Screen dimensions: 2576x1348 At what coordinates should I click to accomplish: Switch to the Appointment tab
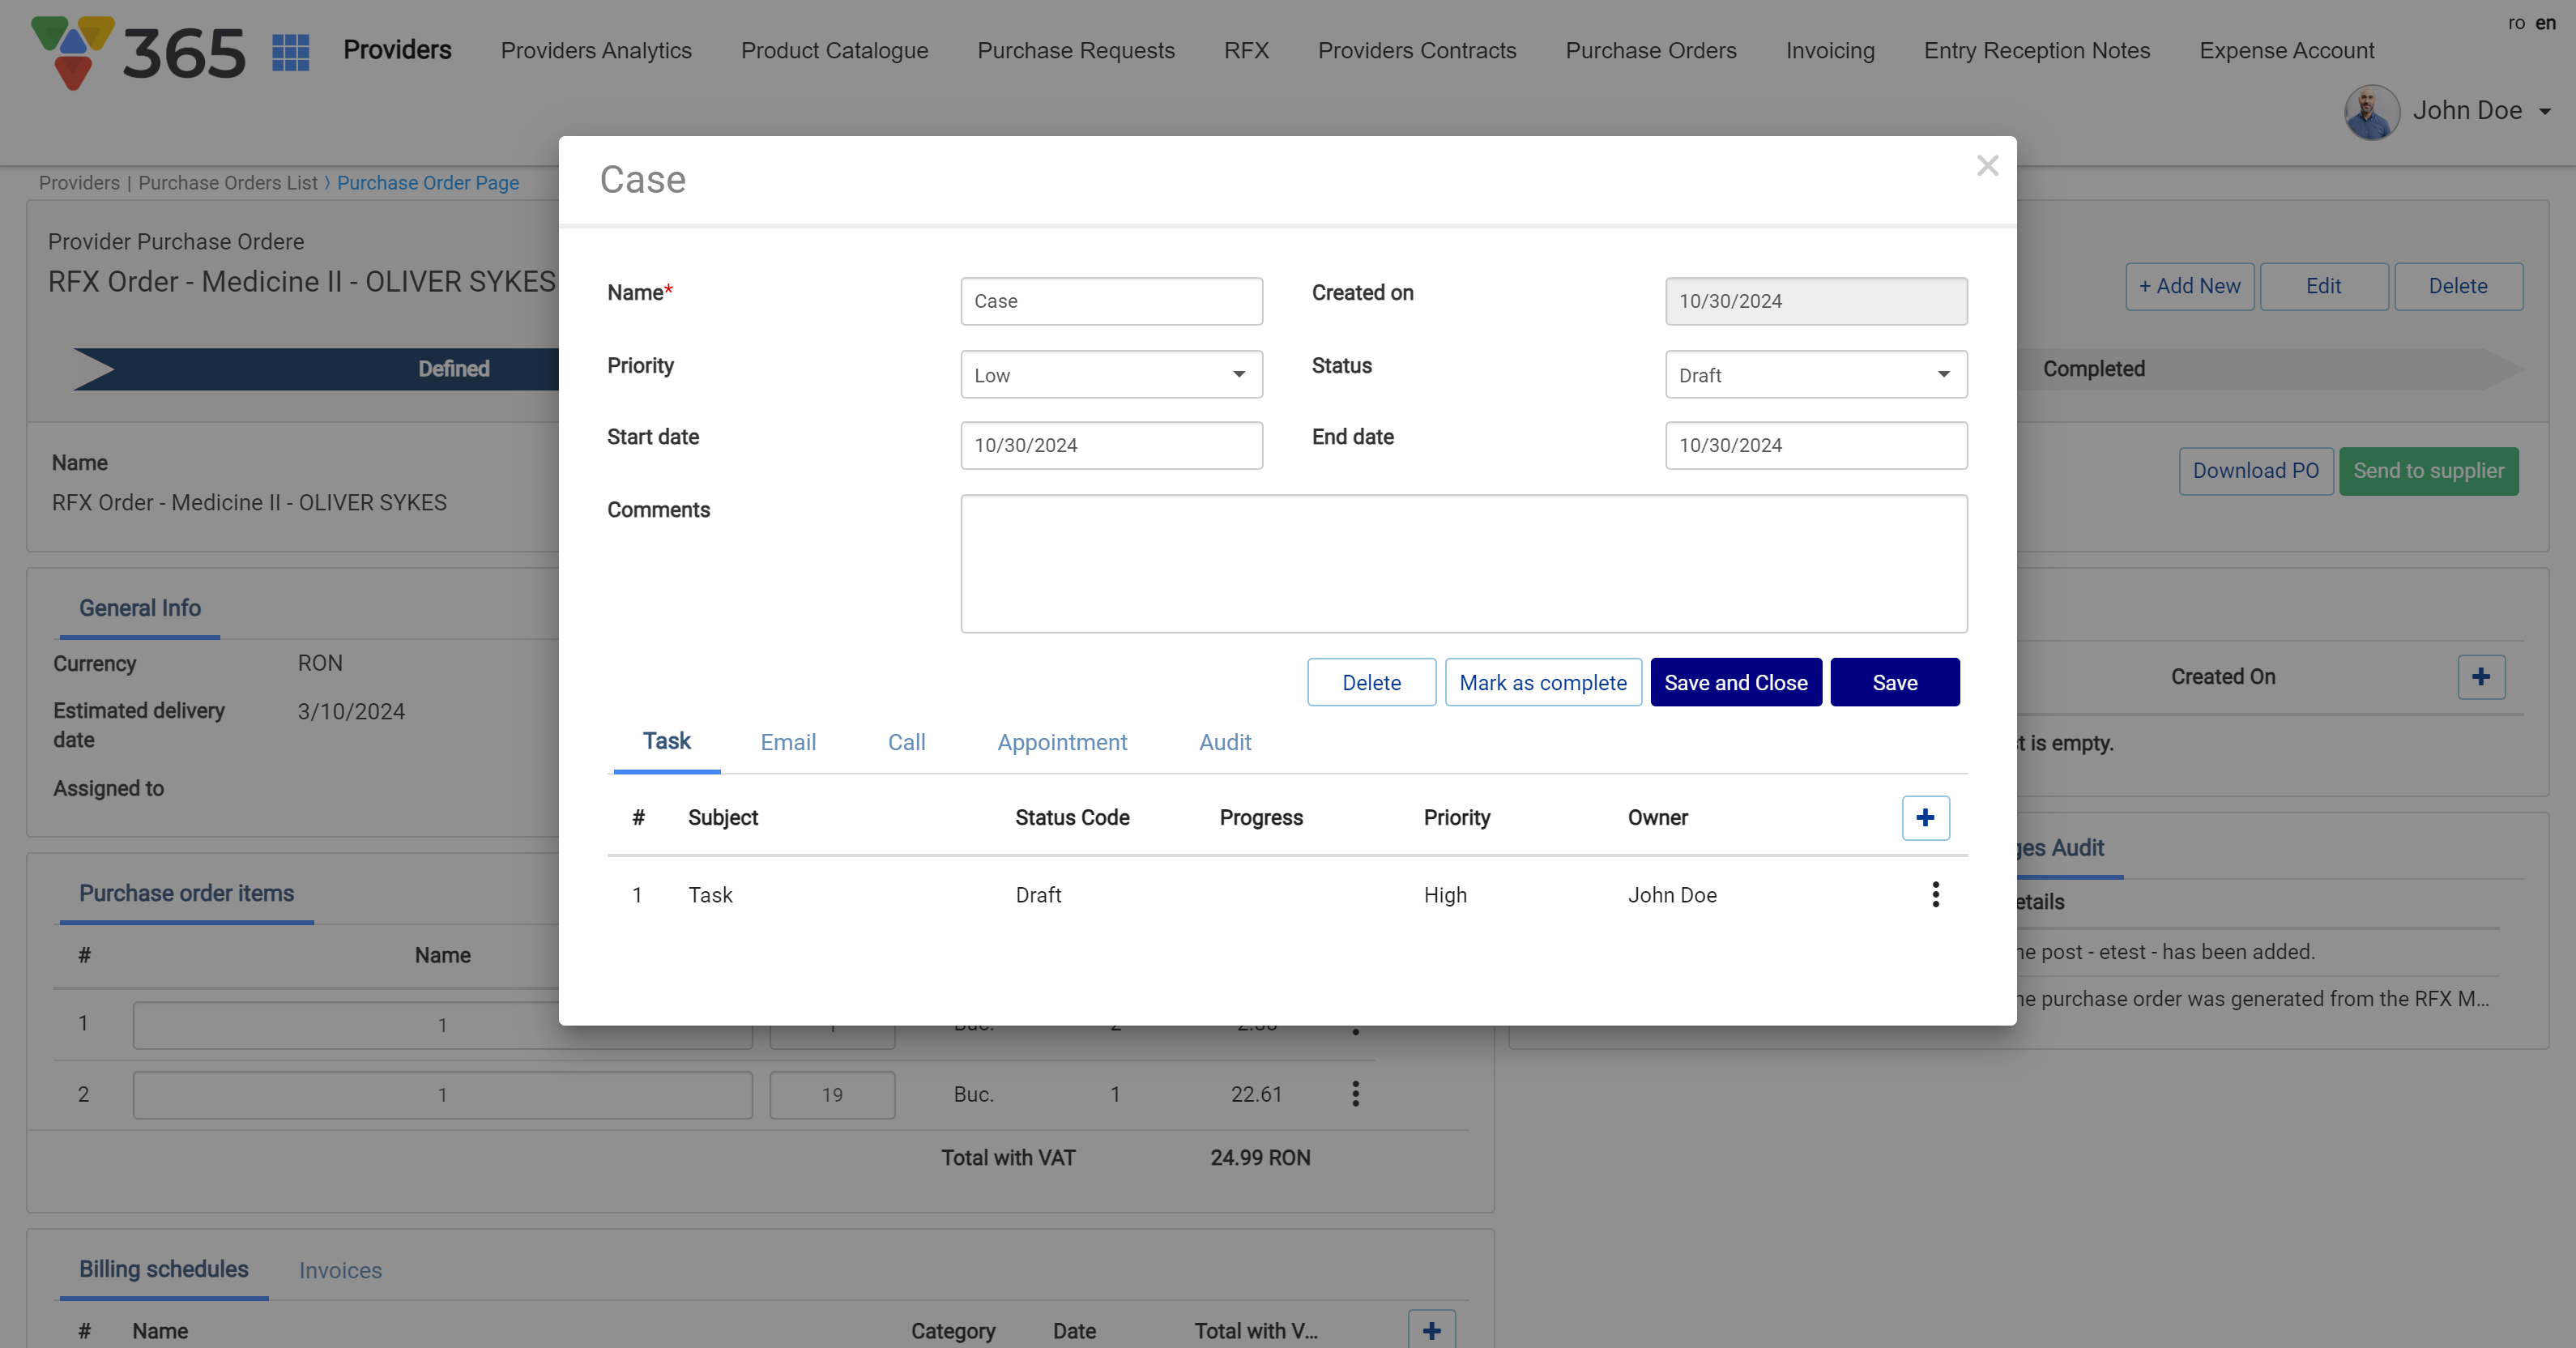[1061, 742]
